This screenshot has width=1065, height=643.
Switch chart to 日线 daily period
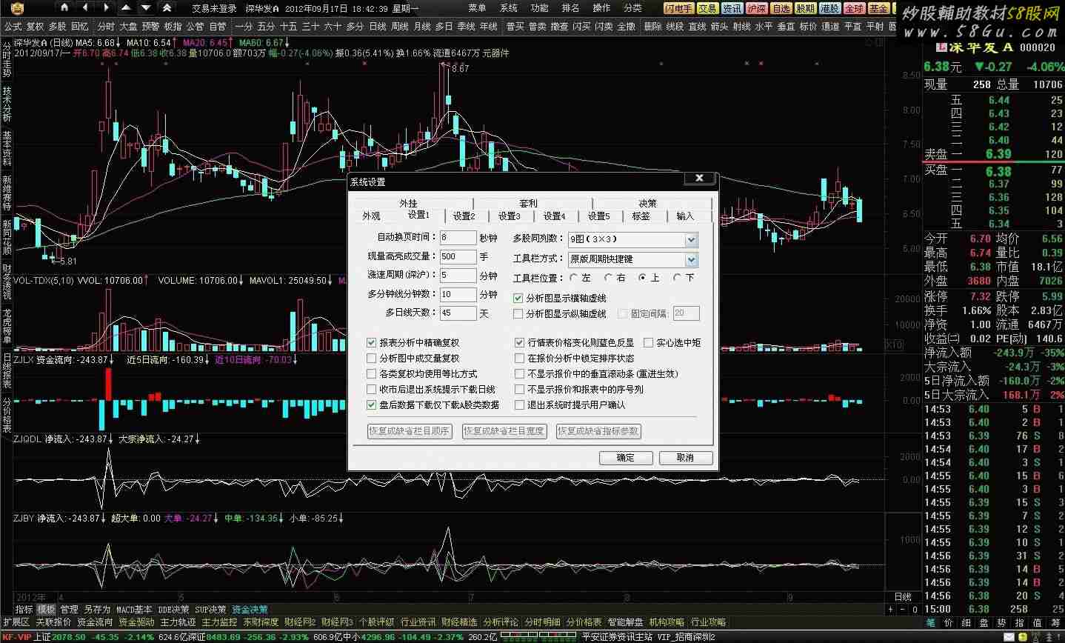pyautogui.click(x=378, y=26)
